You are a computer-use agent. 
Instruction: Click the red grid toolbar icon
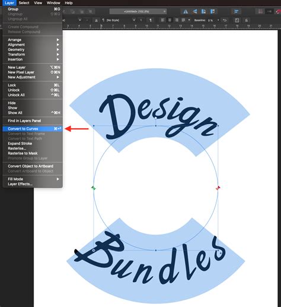coord(260,11)
